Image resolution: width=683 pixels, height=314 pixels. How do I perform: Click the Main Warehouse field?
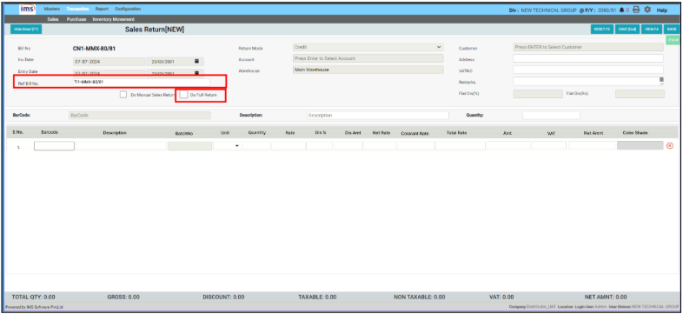pyautogui.click(x=368, y=70)
